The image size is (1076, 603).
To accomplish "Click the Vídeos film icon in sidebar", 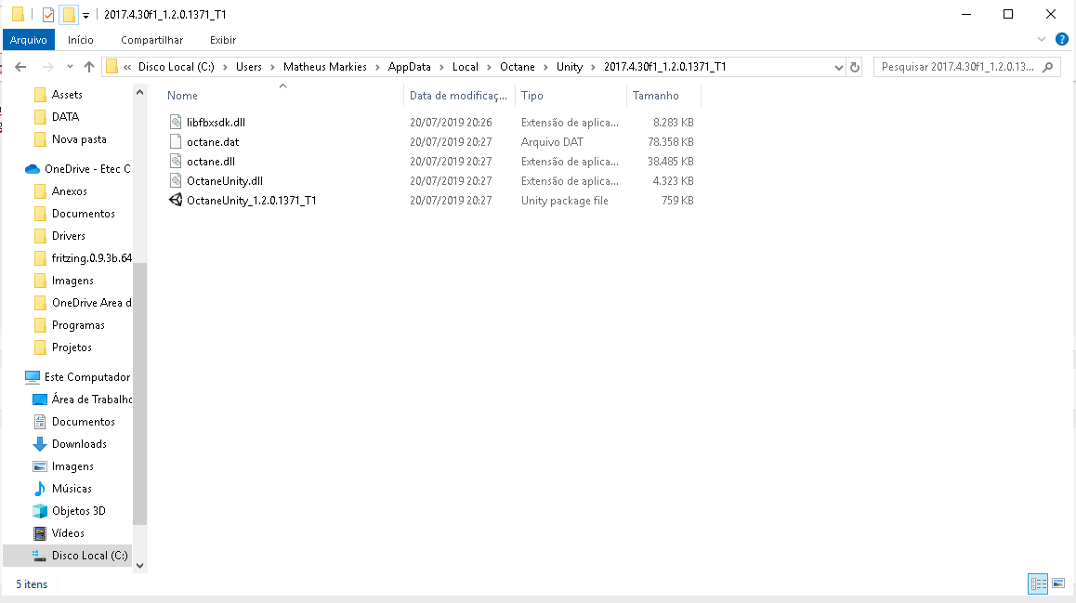I will (40, 533).
